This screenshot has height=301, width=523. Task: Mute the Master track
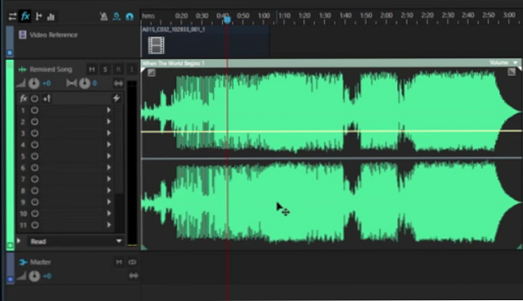point(118,262)
